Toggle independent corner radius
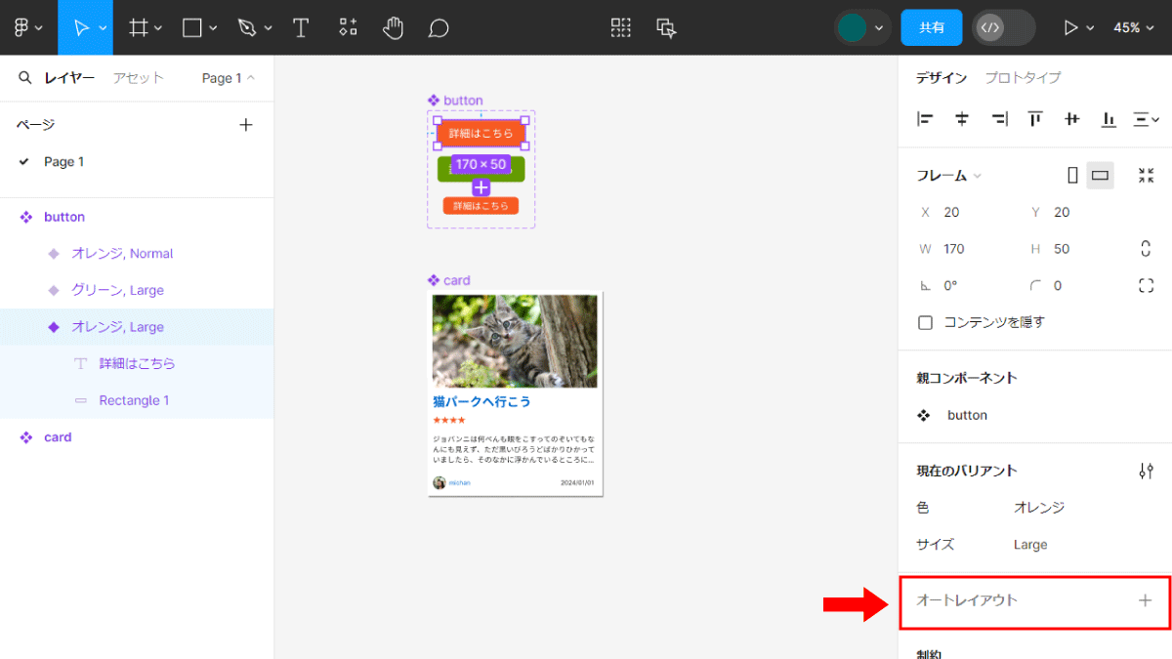 1147,286
